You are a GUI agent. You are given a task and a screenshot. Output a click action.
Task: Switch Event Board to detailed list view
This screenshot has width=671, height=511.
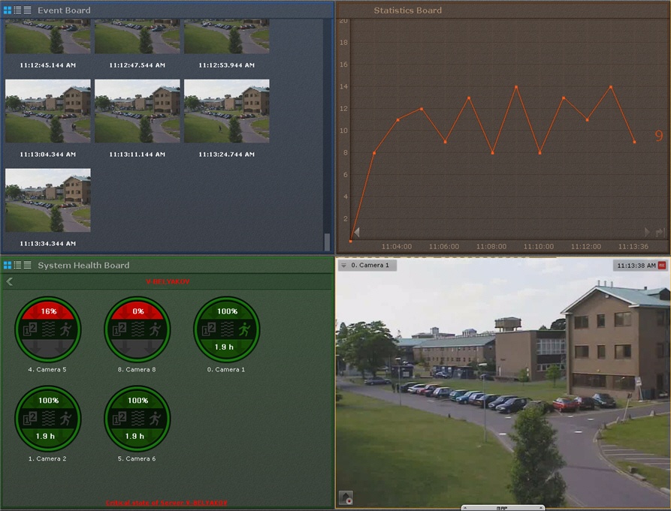pos(17,11)
